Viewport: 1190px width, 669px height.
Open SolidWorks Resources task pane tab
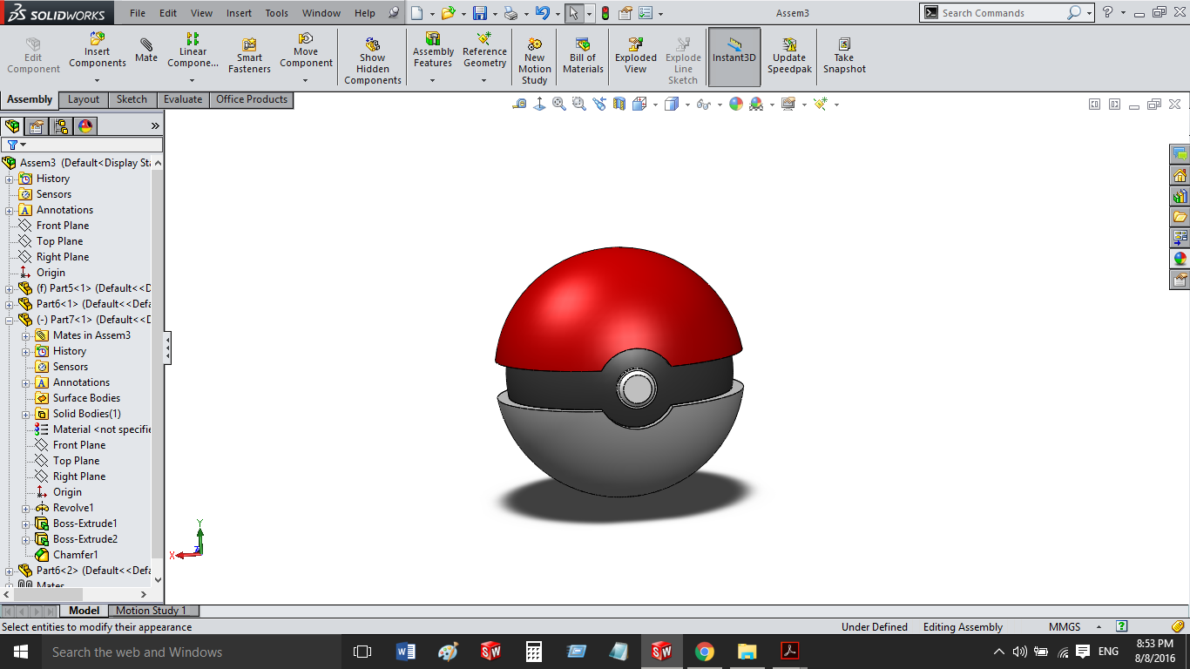point(1180,175)
